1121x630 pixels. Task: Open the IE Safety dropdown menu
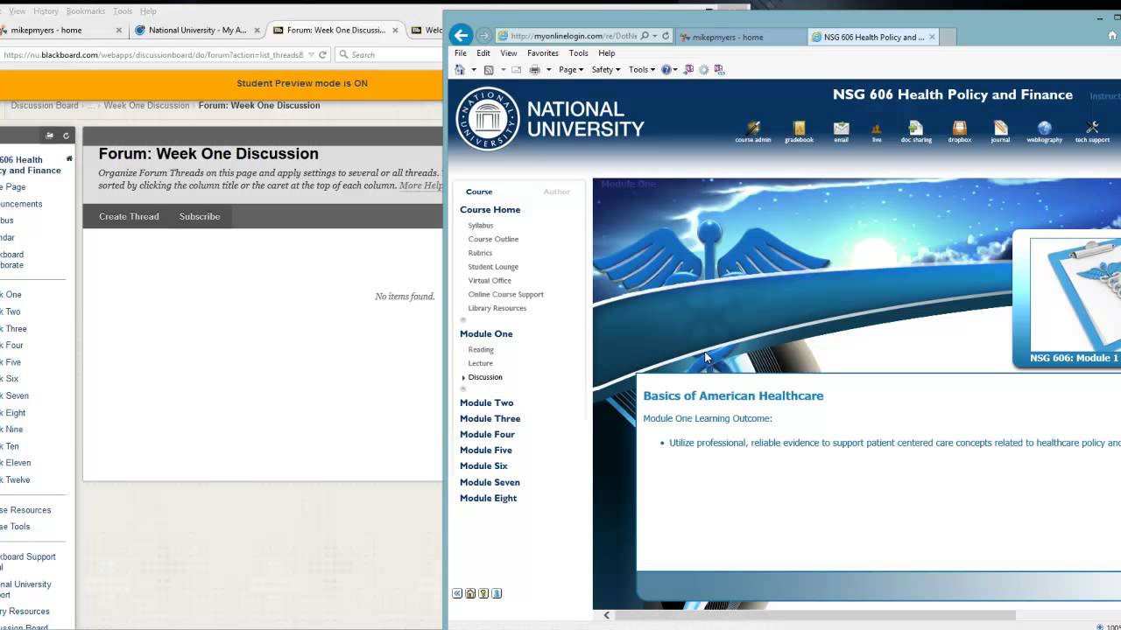pyautogui.click(x=605, y=69)
